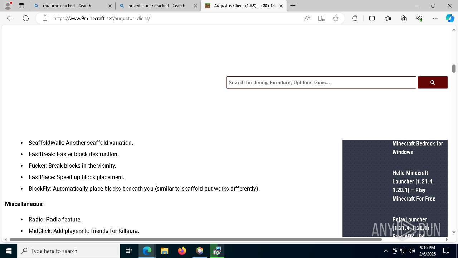View site information padlock icon

pos(45,18)
